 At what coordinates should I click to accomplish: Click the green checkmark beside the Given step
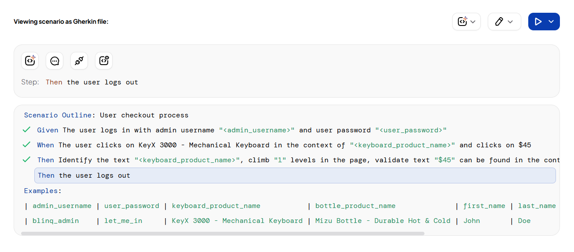coord(26,130)
